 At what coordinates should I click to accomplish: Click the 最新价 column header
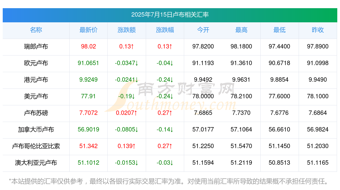coord(88,30)
